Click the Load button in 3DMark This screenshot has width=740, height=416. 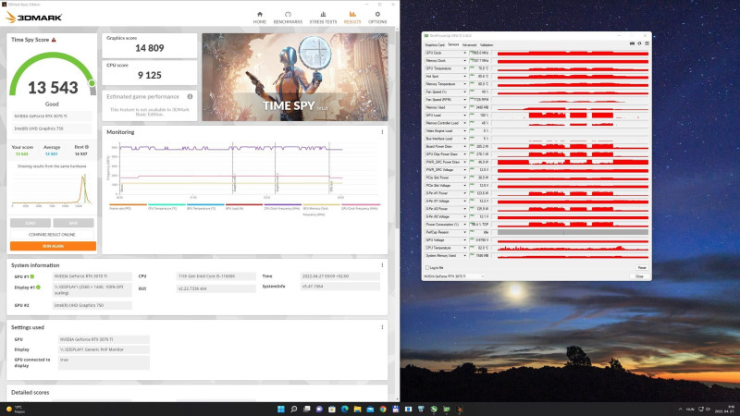(x=31, y=223)
